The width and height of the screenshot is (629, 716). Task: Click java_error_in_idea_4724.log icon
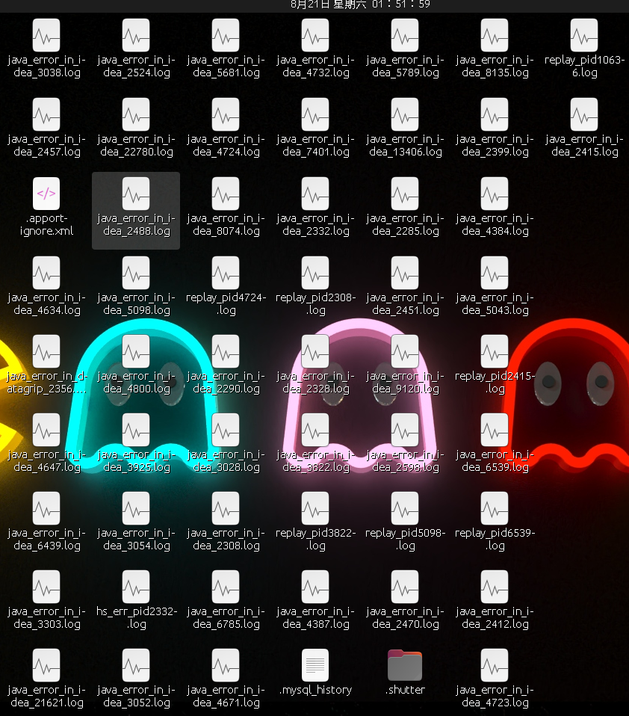pos(226,114)
